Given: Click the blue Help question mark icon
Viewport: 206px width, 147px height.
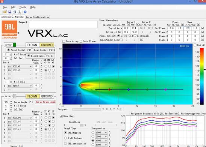Looking at the screenshot, I should pos(25,12).
